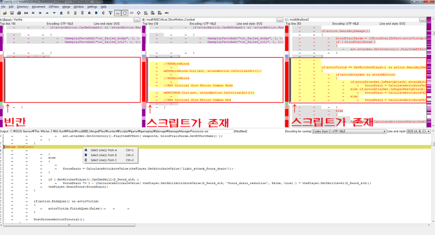This screenshot has width=435, height=235.
Task: Click the blue C select-lines toolbar icon
Action: click(x=102, y=13)
